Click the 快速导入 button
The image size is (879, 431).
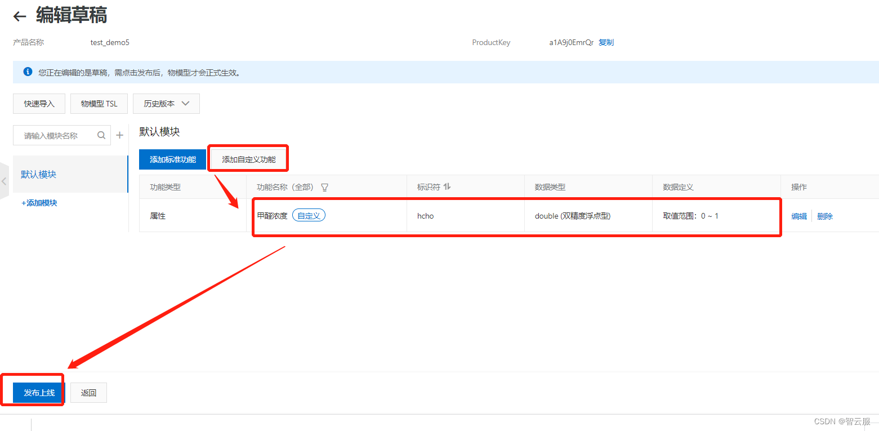click(39, 104)
